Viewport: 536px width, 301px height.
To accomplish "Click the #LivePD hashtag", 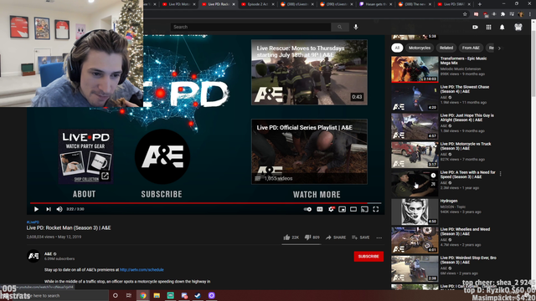I will pos(33,222).
